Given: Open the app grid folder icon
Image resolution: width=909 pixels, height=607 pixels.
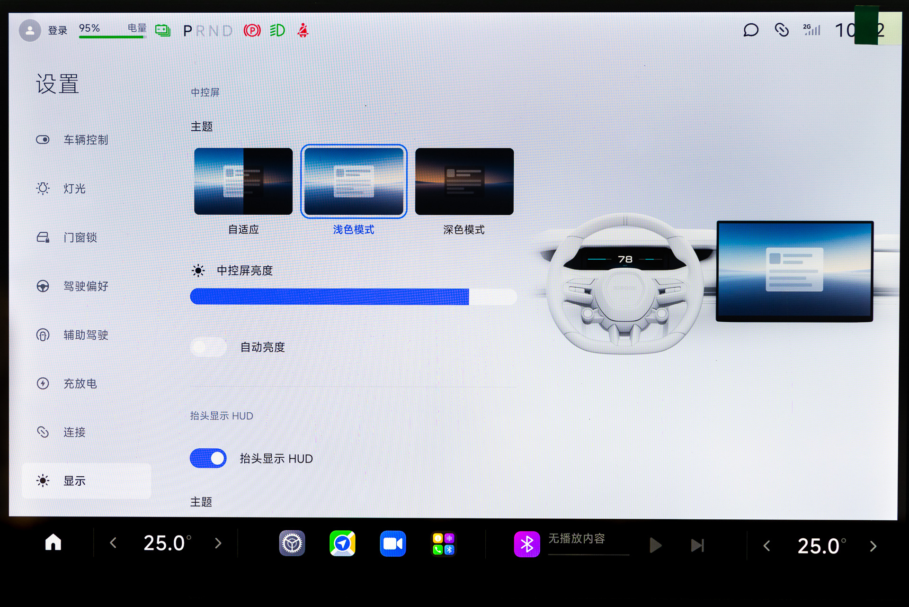Looking at the screenshot, I should [443, 544].
